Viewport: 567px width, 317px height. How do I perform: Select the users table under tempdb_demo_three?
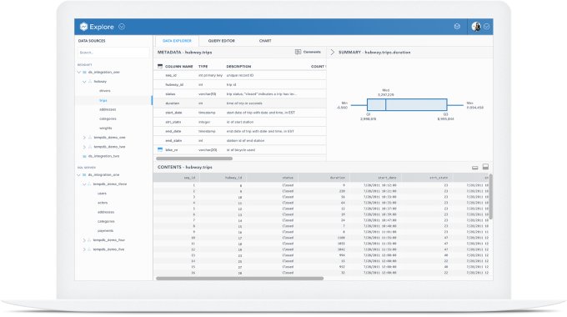[102, 194]
